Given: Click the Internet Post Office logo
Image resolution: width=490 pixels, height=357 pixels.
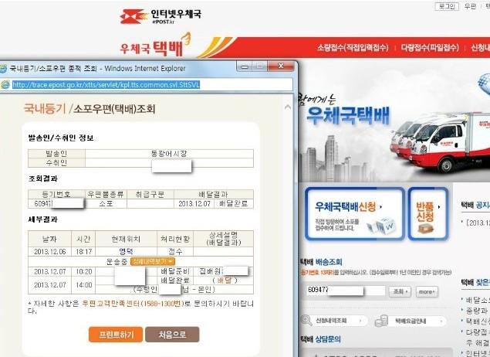Looking at the screenshot, I should click(161, 16).
